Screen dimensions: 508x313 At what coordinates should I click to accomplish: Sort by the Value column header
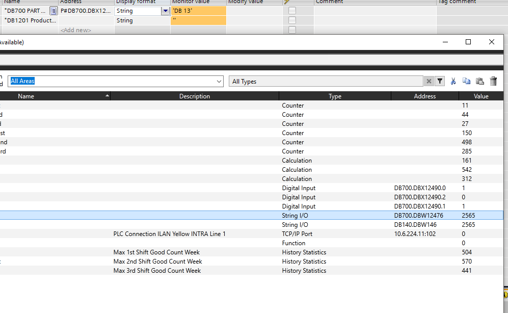click(x=480, y=96)
